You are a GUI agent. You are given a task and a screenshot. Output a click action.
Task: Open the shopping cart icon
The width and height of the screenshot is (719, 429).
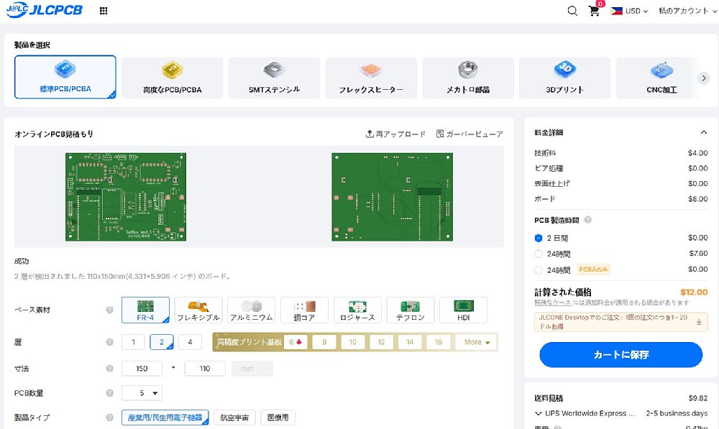point(595,11)
